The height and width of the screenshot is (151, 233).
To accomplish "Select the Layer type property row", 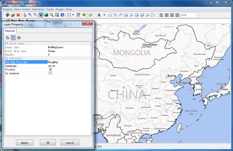I will click(48, 47).
